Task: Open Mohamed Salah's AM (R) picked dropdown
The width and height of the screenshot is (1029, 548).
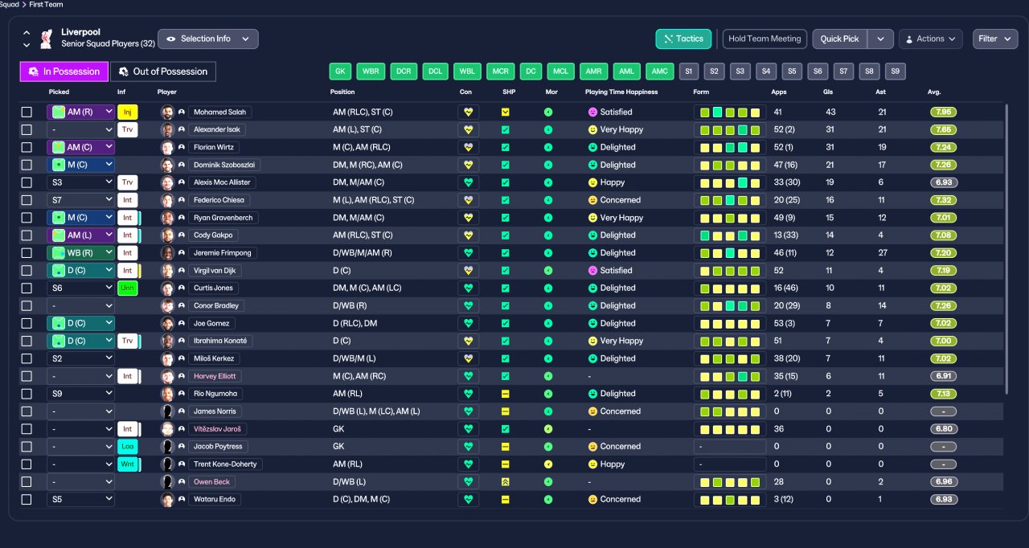Action: pyautogui.click(x=81, y=112)
